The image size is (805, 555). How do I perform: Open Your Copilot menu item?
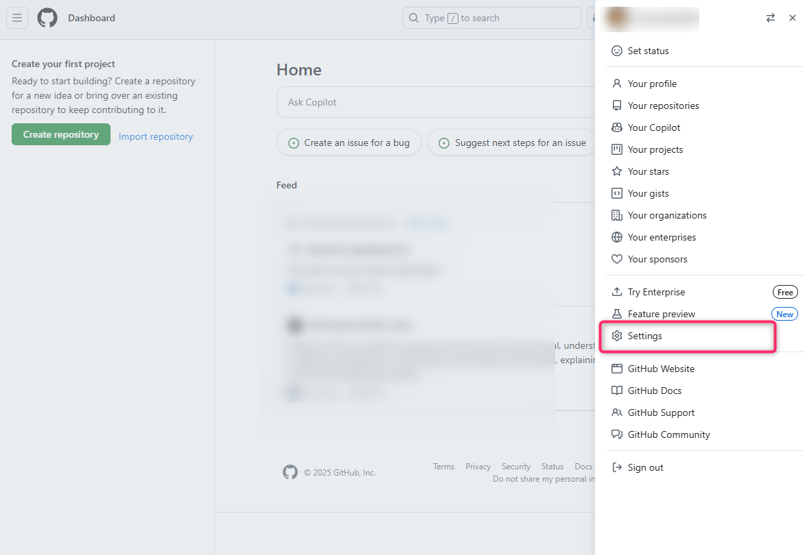(x=704, y=127)
